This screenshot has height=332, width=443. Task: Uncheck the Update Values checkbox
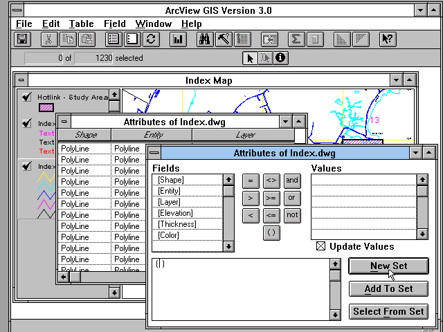pyautogui.click(x=320, y=246)
